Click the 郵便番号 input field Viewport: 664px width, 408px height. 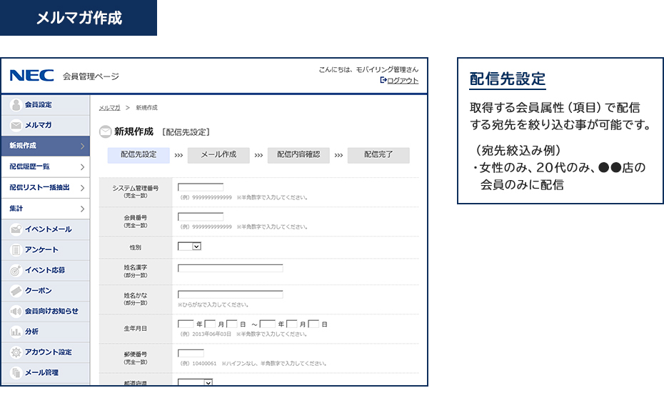point(191,354)
